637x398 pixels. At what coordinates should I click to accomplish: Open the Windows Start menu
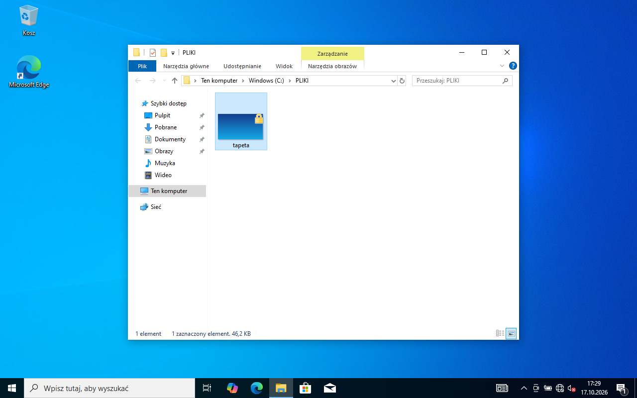12,388
